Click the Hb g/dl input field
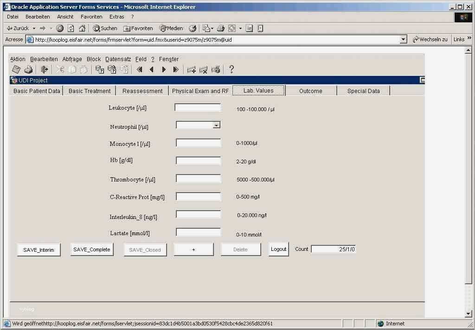 199,161
